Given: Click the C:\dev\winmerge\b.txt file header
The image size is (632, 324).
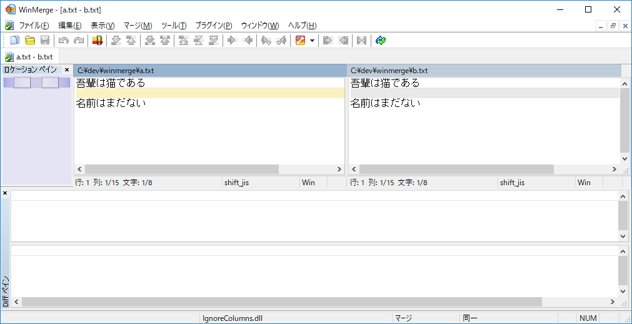Looking at the screenshot, I should point(483,71).
